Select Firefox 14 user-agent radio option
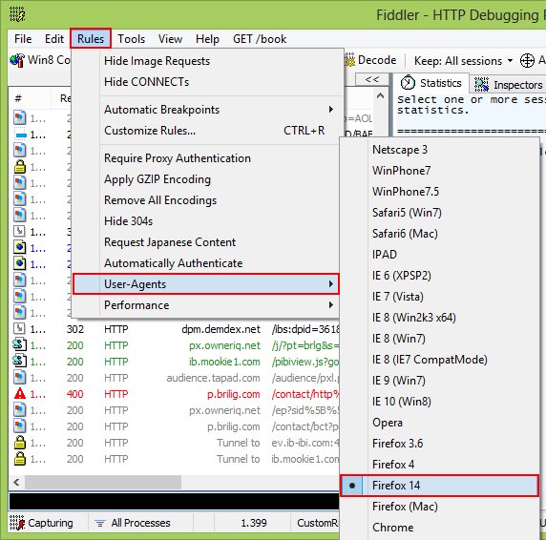The image size is (546, 540). pos(439,486)
